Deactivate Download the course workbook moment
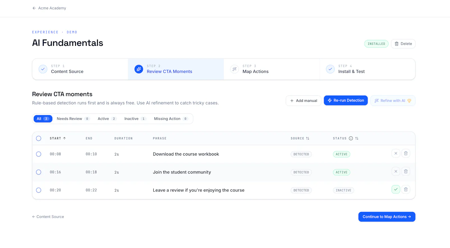 tap(396, 153)
